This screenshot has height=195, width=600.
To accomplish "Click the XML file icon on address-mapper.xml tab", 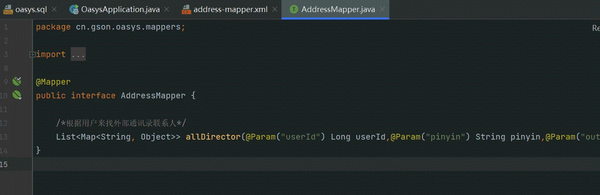I will point(187,10).
